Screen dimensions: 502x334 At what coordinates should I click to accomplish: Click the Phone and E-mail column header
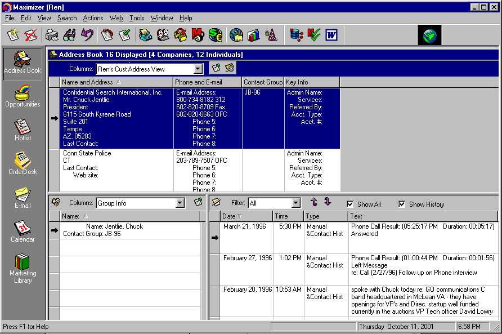click(x=208, y=82)
